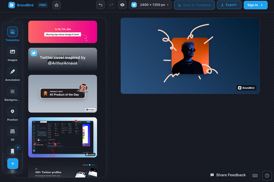
Task: Open the Annotation tool tab
Action: (12, 74)
